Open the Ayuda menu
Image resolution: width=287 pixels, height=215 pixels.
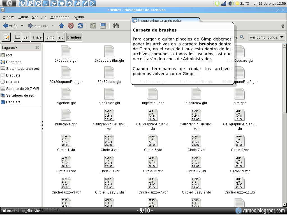click(78, 17)
